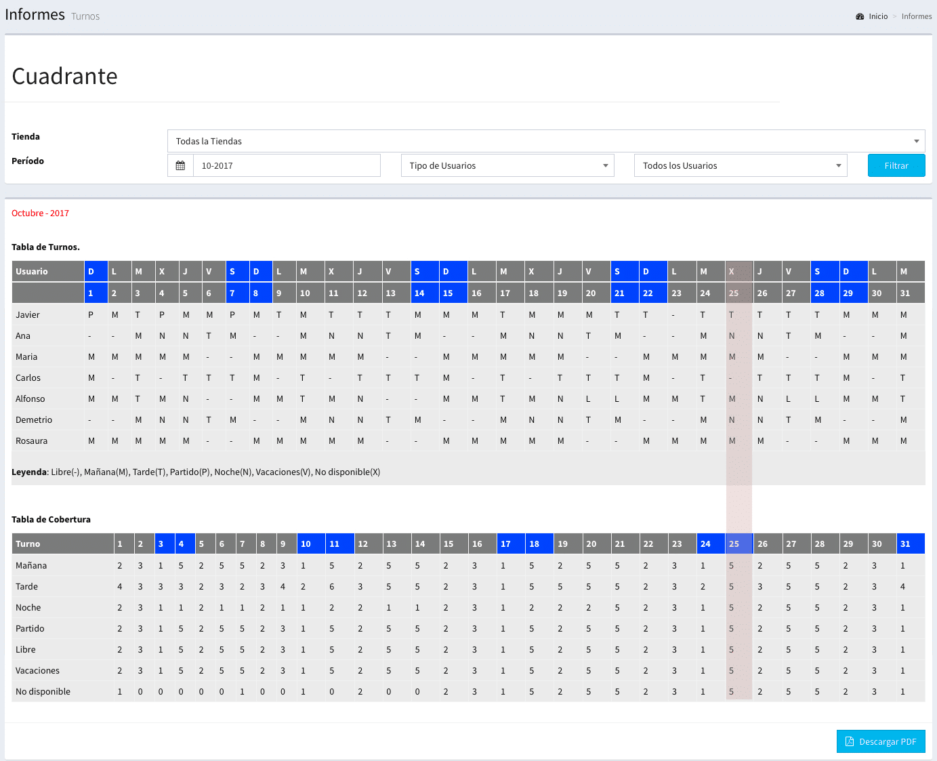Select the Javier row name
Viewport: 937px width, 761px height.
tap(28, 315)
